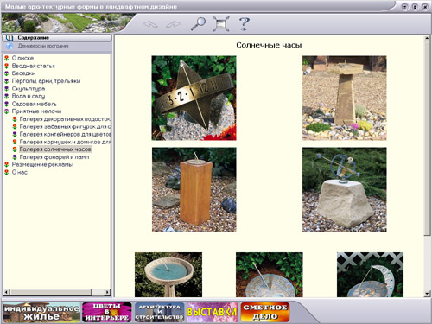Open the flat round sundial photo
The image size is (432, 324).
pyautogui.click(x=270, y=275)
